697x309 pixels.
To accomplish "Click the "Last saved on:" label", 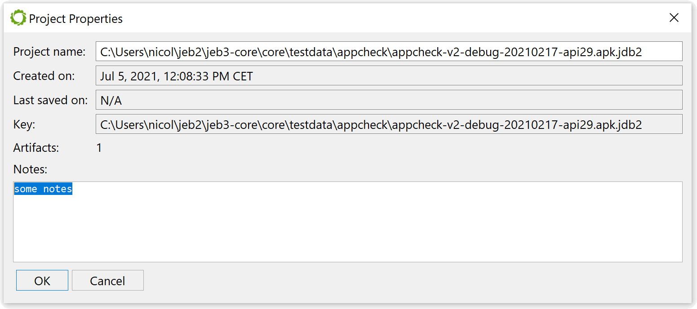I will tap(50, 100).
